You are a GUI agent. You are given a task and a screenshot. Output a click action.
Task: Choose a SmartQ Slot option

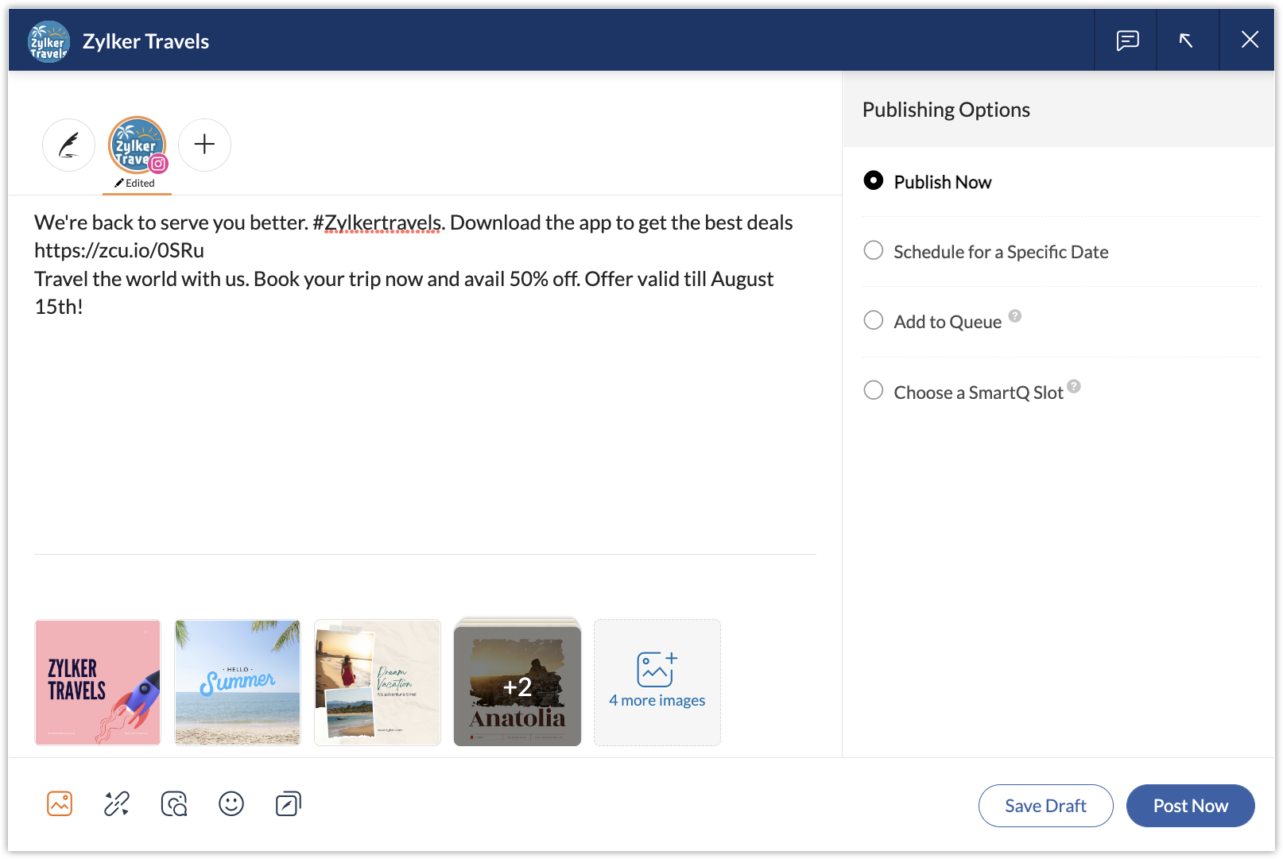873,390
